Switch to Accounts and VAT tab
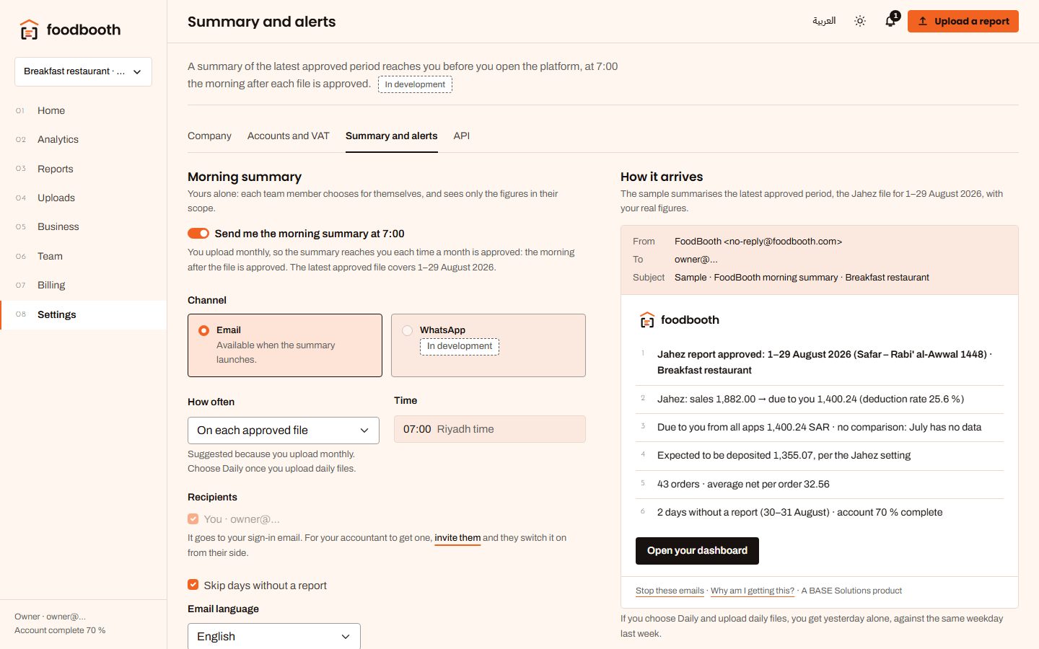1039x649 pixels. 289,136
